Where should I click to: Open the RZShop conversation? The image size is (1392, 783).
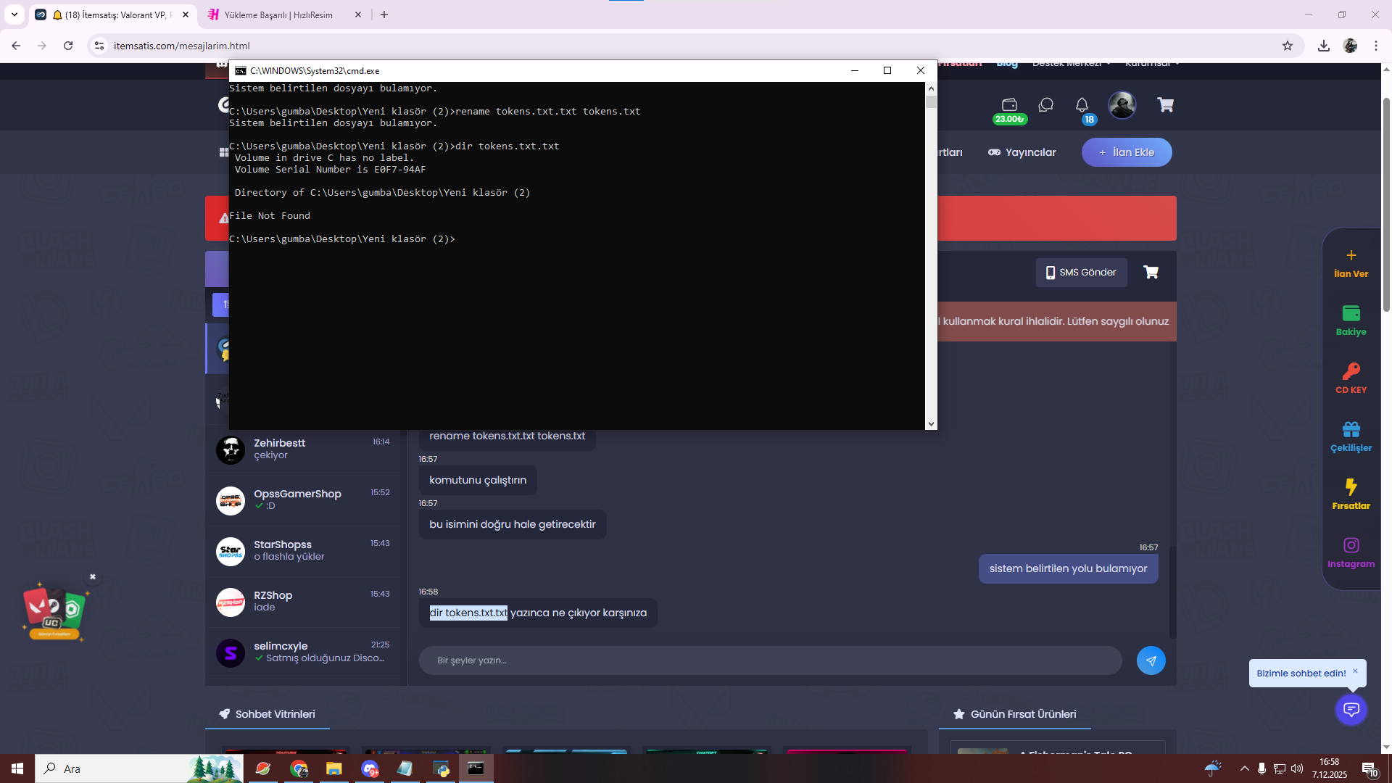pos(303,602)
